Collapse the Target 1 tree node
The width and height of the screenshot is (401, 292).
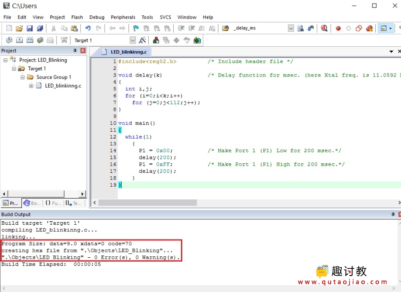click(14, 69)
